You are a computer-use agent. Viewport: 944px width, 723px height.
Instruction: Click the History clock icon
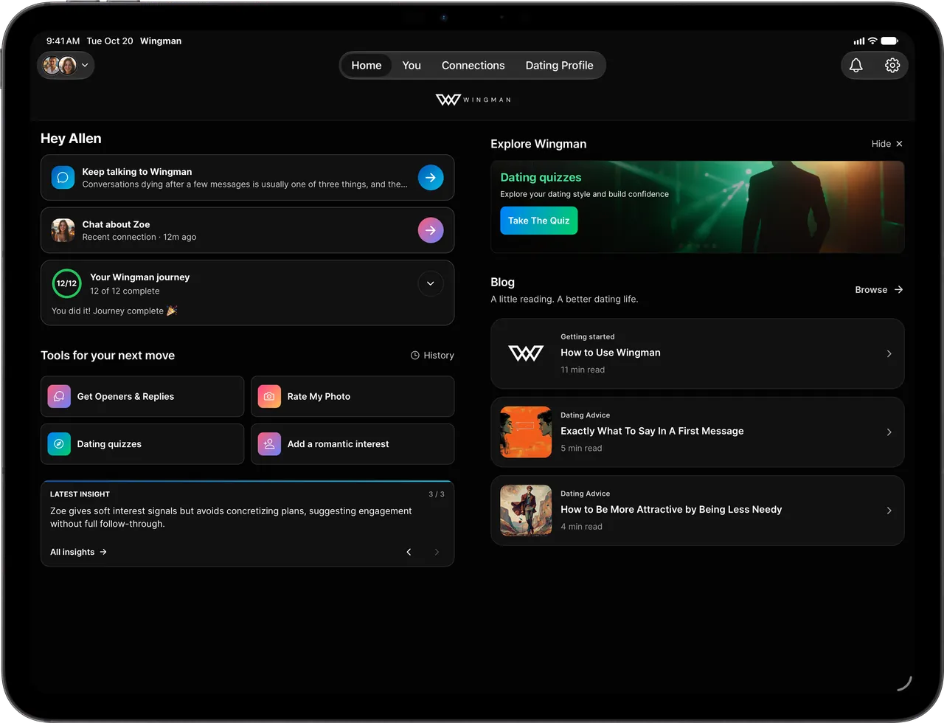(x=415, y=356)
